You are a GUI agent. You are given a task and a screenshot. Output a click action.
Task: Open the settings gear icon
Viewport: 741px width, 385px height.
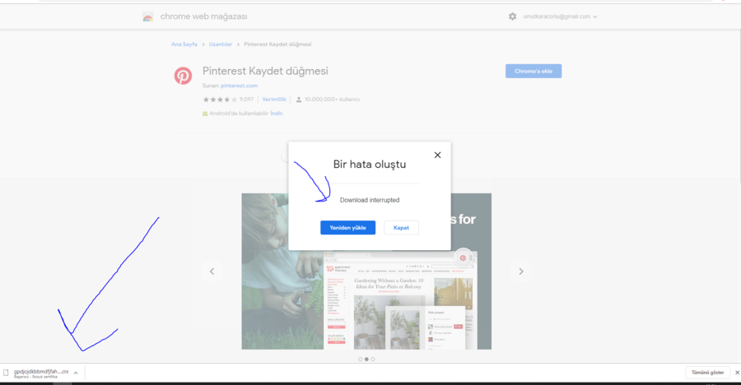512,16
